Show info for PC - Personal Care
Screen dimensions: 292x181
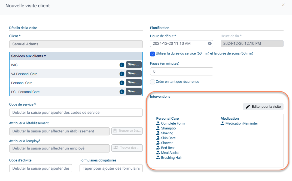pyautogui.click(x=122, y=92)
